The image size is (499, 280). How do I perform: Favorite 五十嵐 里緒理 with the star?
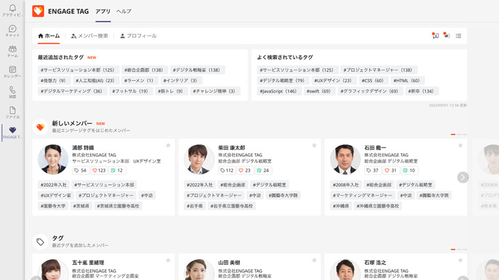pyautogui.click(x=168, y=260)
